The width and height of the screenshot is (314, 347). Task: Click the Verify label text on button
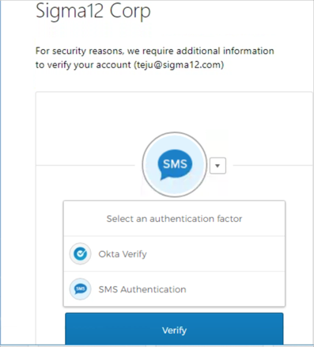(x=174, y=330)
